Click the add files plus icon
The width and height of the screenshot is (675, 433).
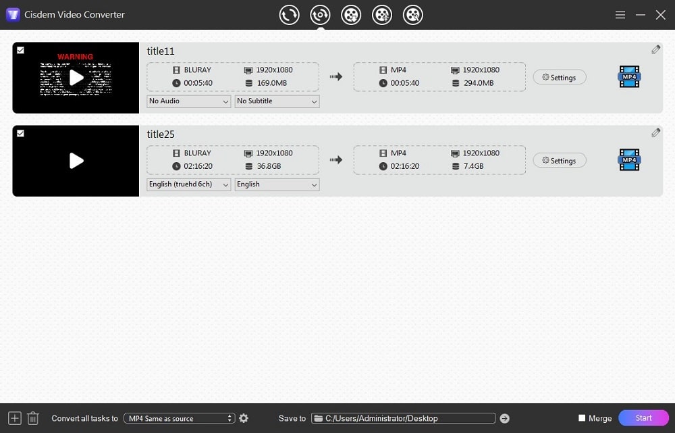(13, 418)
